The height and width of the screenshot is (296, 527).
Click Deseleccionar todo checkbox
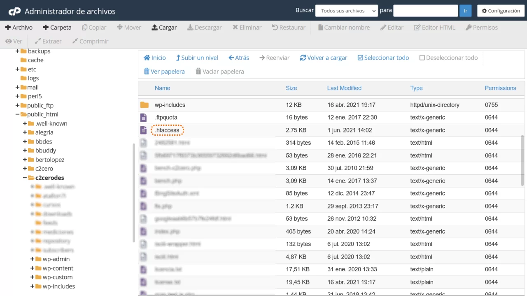click(x=448, y=58)
